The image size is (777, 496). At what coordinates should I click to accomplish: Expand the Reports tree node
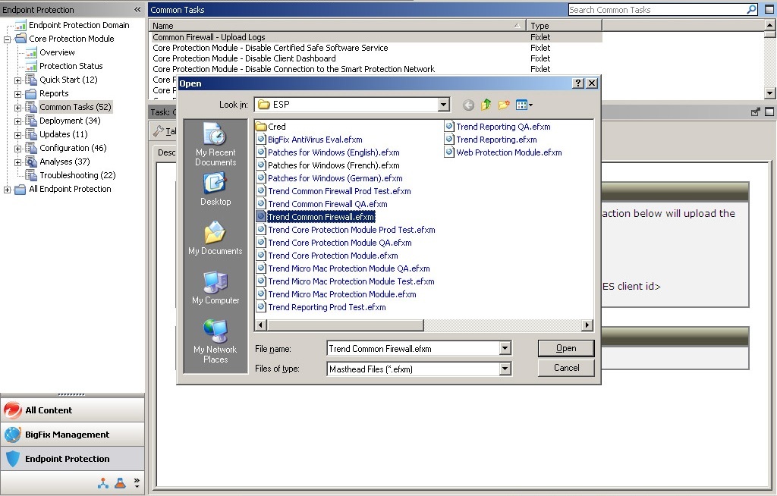point(18,94)
